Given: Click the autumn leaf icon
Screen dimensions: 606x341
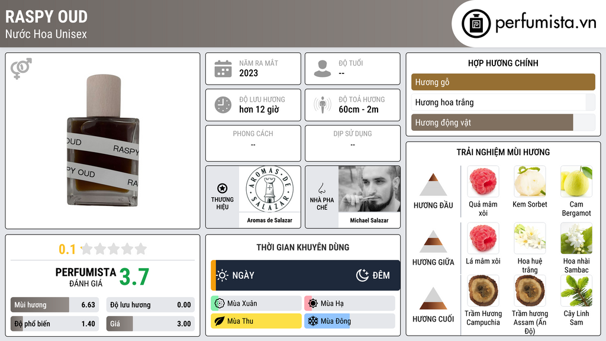Looking at the screenshot, I should (x=220, y=321).
